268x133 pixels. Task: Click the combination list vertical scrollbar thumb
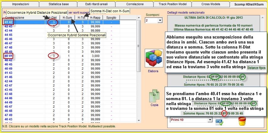tap(139, 46)
